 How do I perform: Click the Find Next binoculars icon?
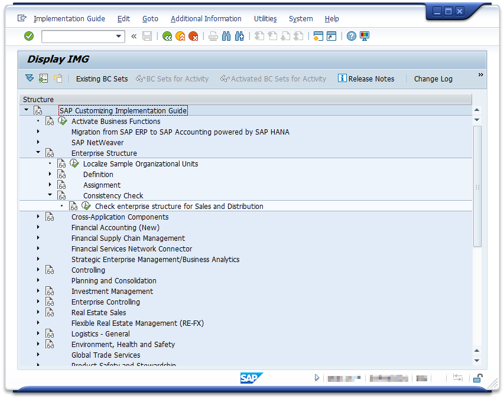point(239,36)
